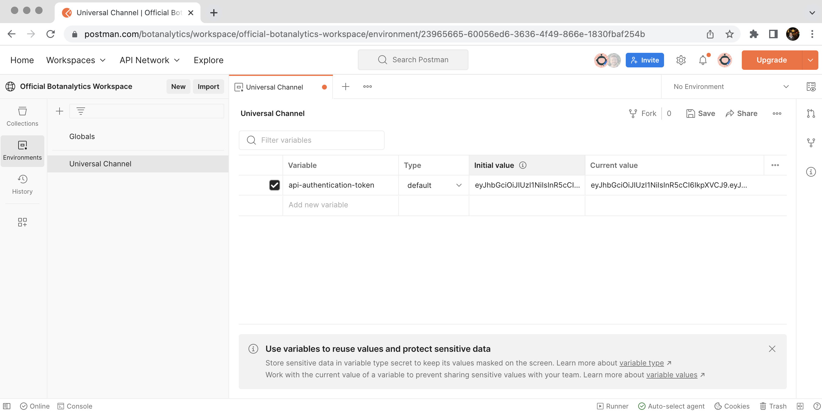Share the environment
822x411 pixels.
741,114
